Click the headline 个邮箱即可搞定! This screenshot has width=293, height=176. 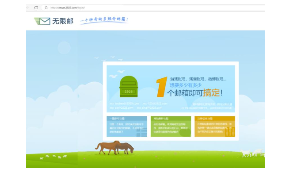[195, 93]
